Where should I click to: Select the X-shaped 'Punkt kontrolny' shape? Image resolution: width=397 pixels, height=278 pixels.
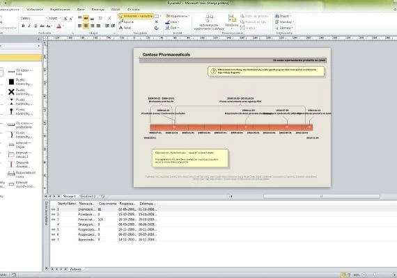tap(21, 92)
